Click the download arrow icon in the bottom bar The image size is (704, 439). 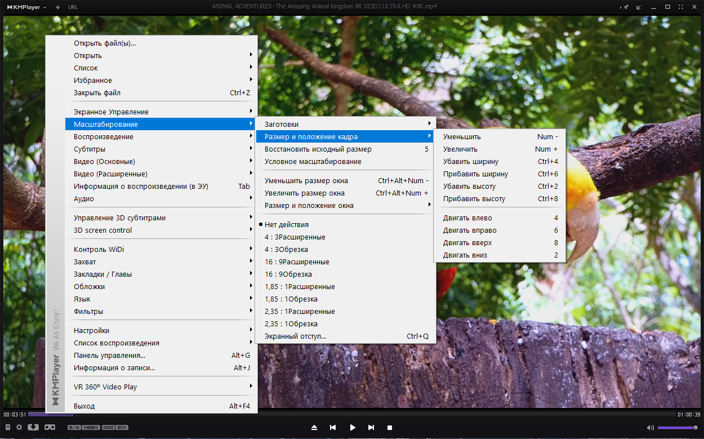click(x=33, y=427)
